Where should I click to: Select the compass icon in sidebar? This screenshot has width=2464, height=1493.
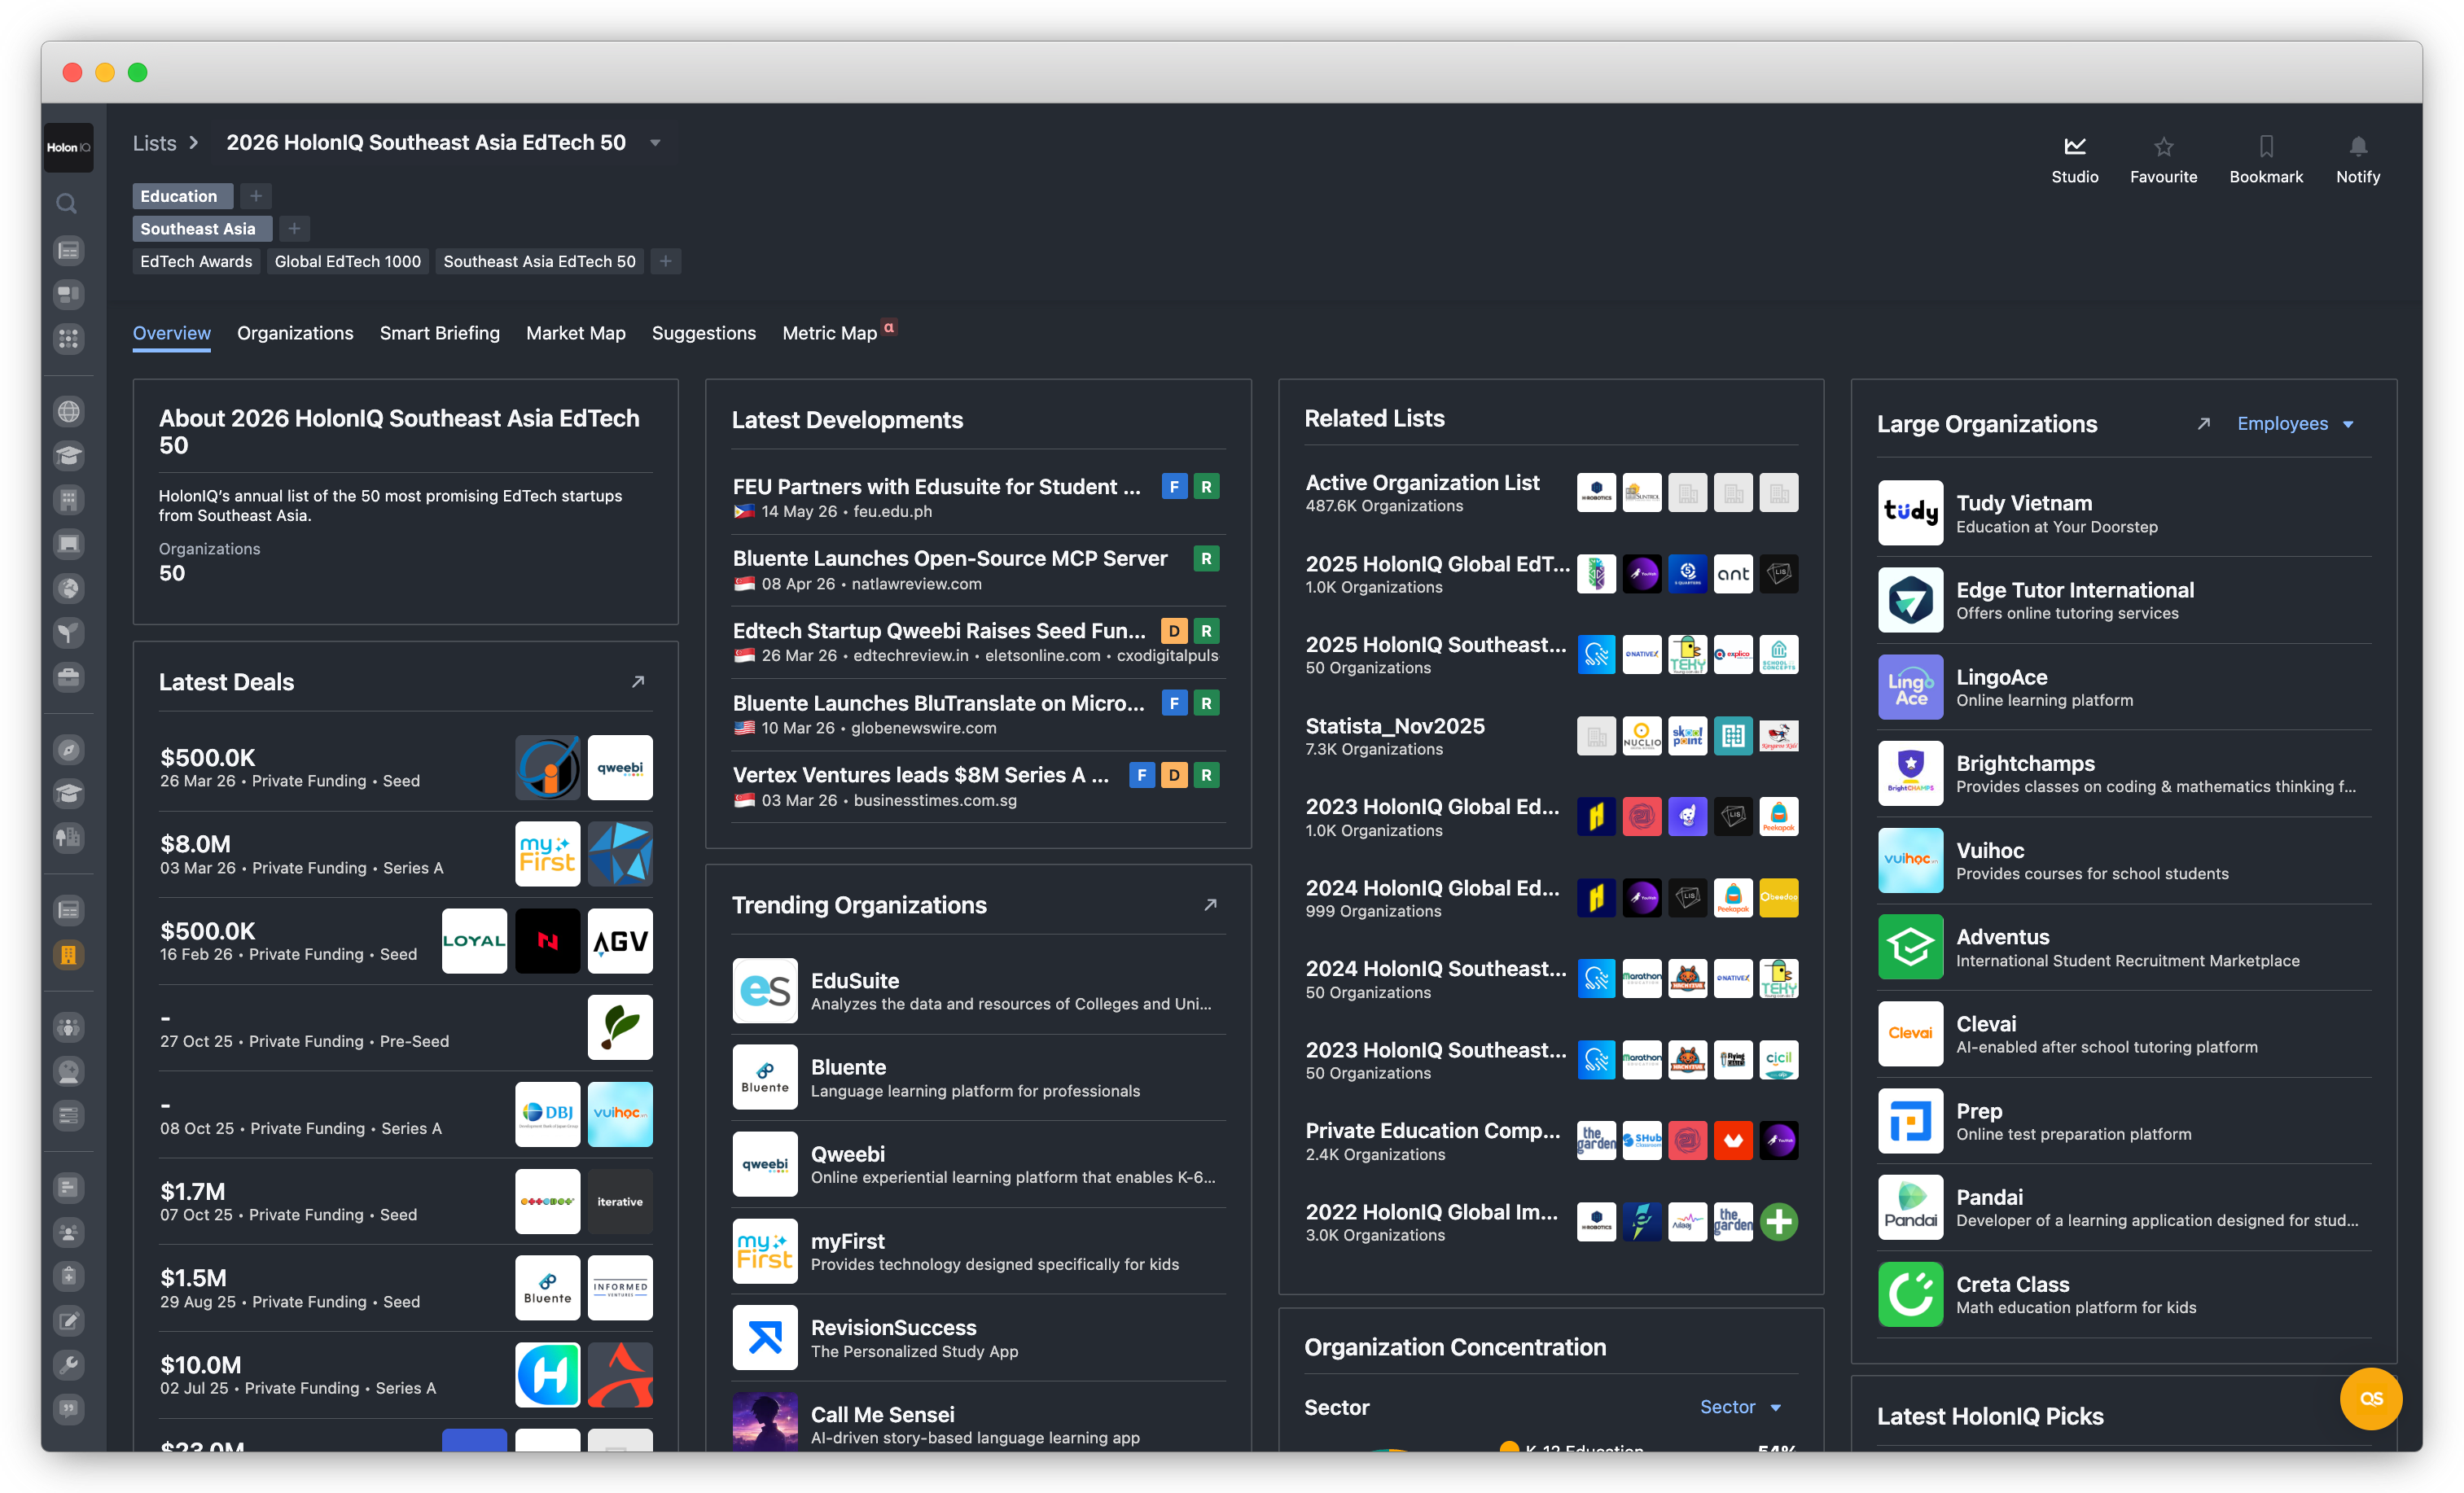pyautogui.click(x=68, y=750)
